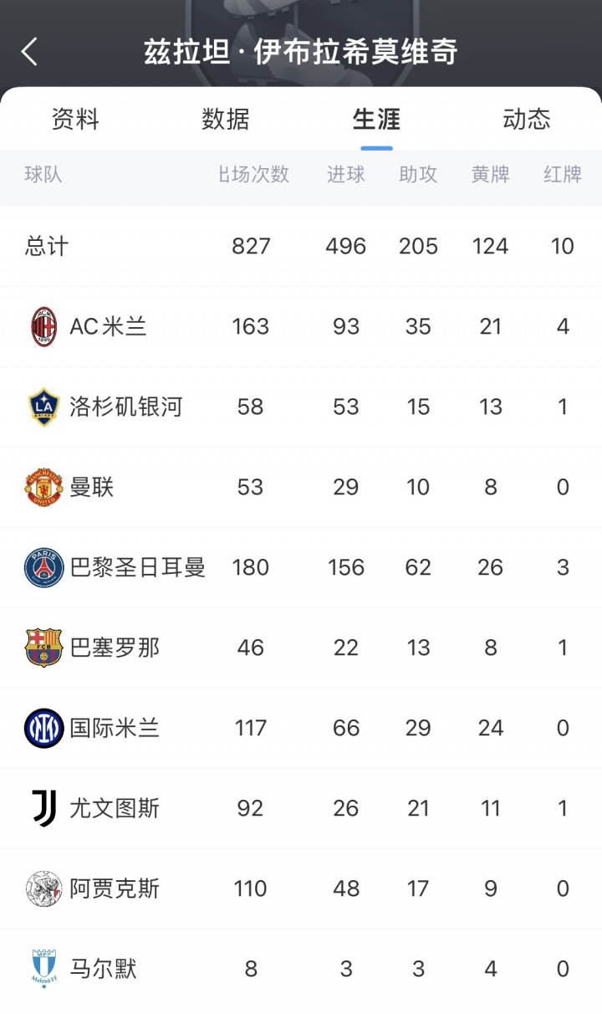Select the 生涯 tab
602x1014 pixels.
[x=376, y=120]
